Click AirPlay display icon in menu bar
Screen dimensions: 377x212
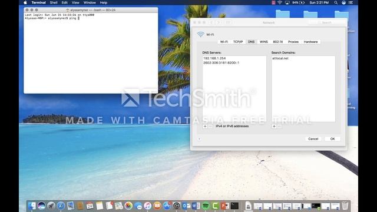point(287,2)
